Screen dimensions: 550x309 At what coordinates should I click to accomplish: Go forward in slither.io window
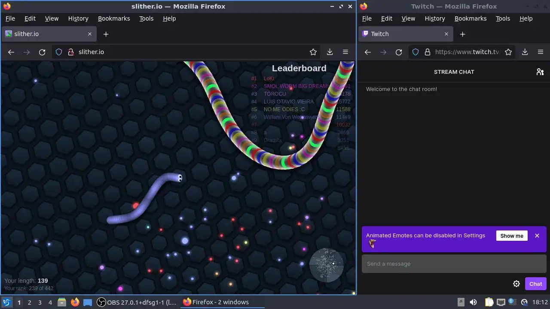(27, 52)
